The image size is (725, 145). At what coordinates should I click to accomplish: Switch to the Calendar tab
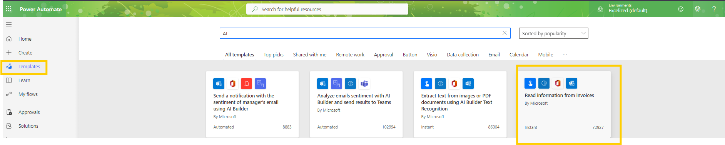519,55
